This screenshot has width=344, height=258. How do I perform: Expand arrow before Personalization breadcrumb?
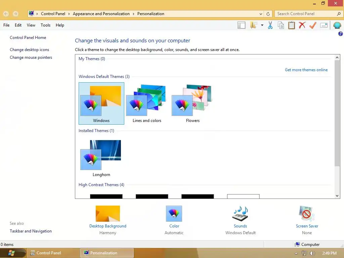pos(133,14)
